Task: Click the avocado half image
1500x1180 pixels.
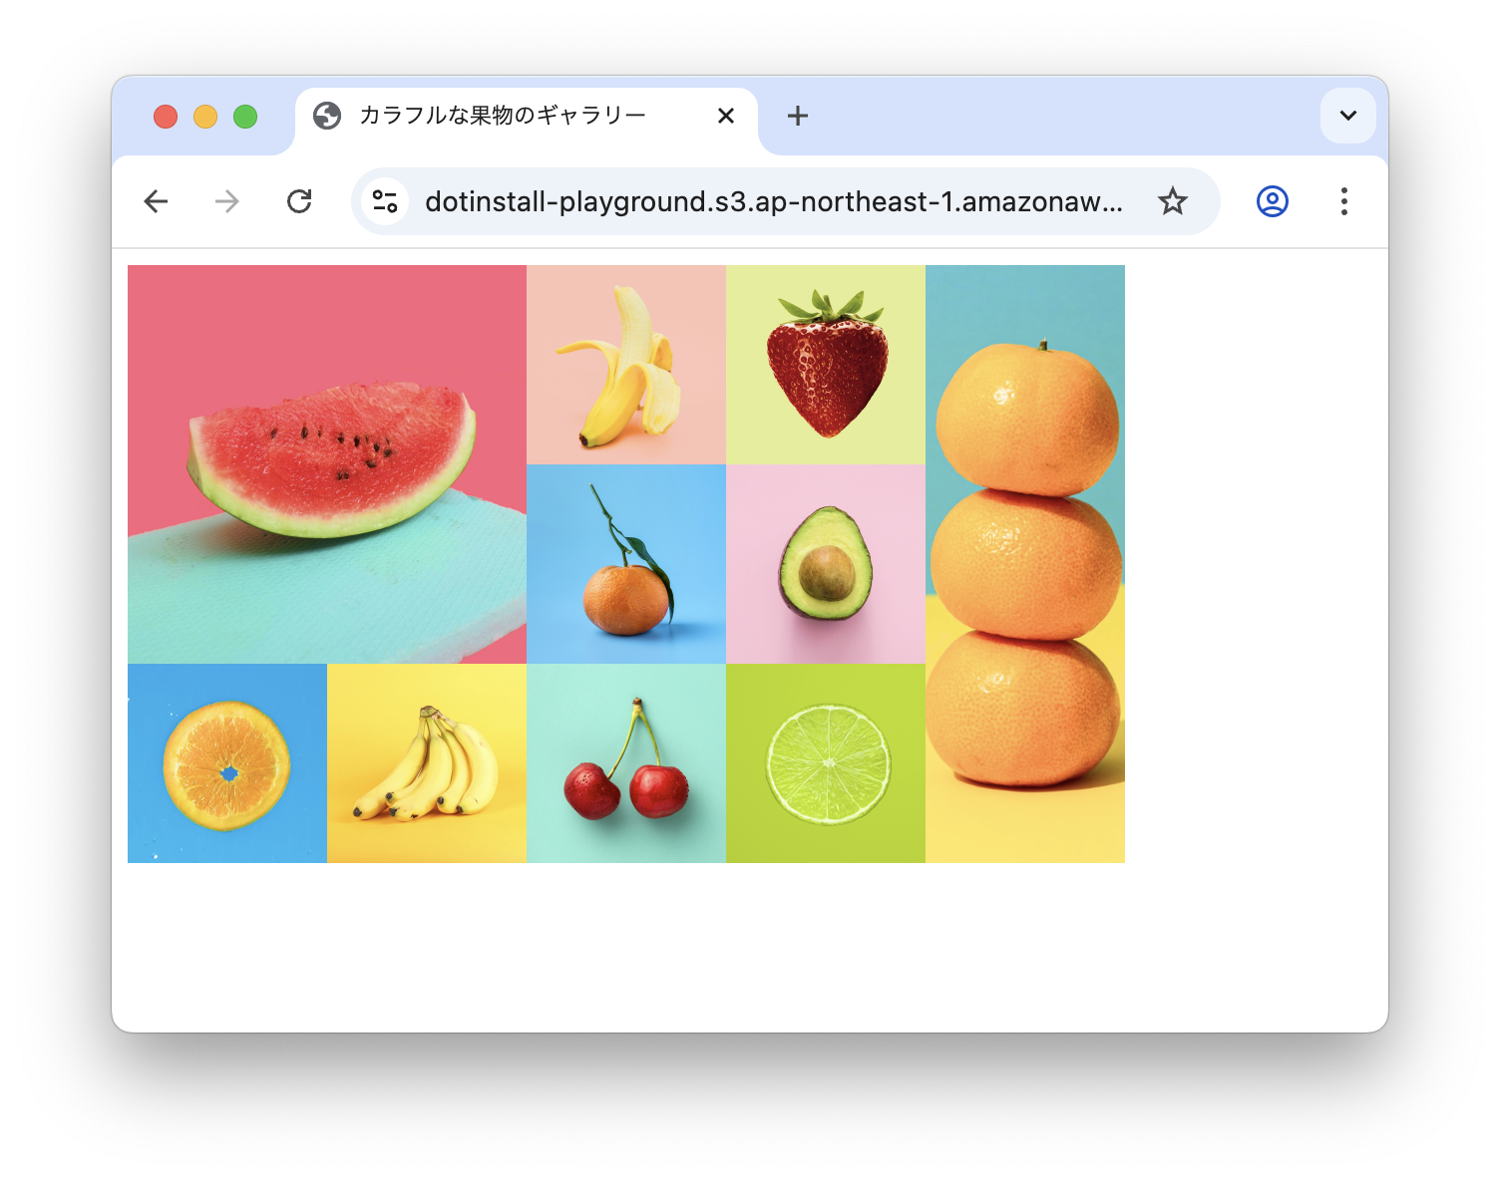Action: 826,564
